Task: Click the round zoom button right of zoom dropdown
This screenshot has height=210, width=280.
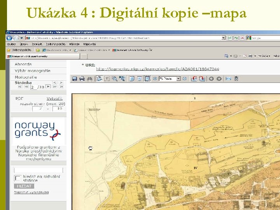Action: pos(185,79)
